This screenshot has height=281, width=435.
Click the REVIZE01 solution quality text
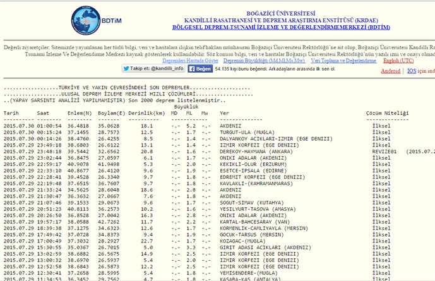[x=383, y=152]
